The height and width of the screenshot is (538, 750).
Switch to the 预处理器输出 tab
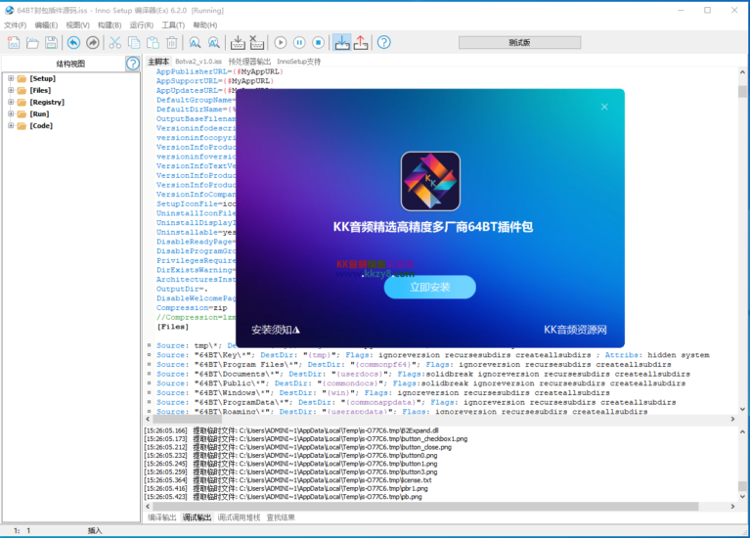point(248,62)
